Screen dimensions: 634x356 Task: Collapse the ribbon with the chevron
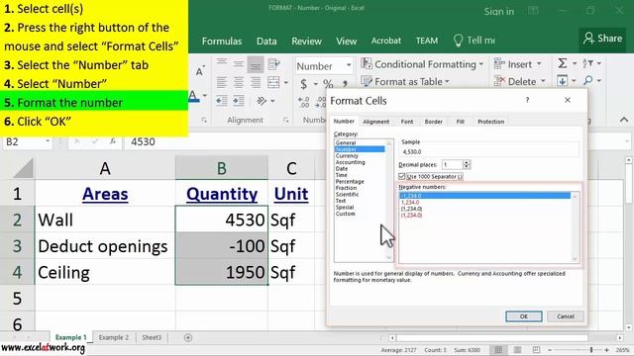624,120
